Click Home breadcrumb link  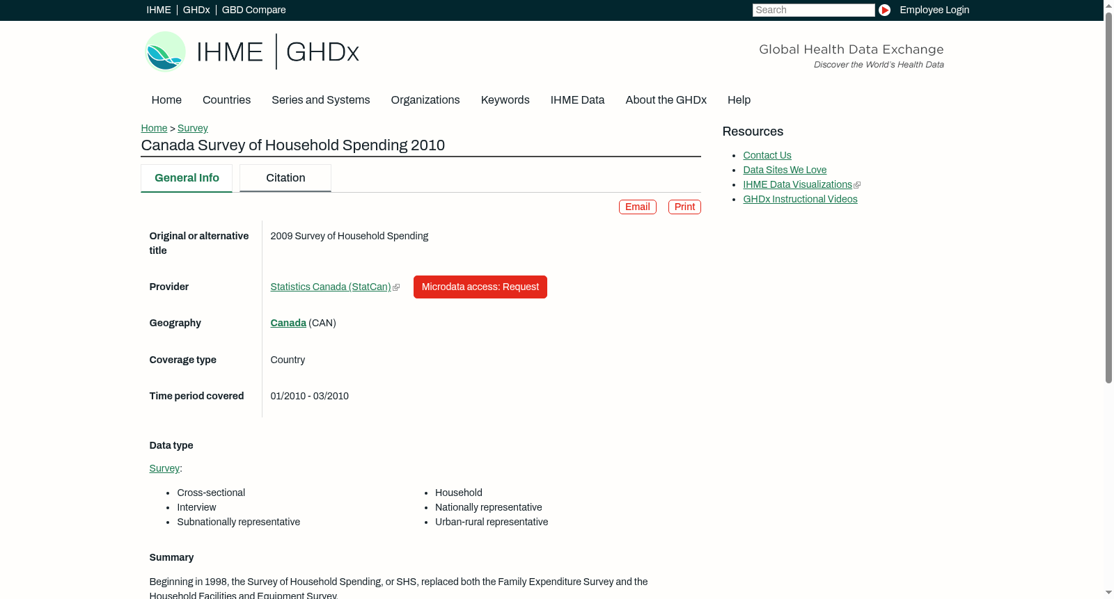(x=154, y=129)
